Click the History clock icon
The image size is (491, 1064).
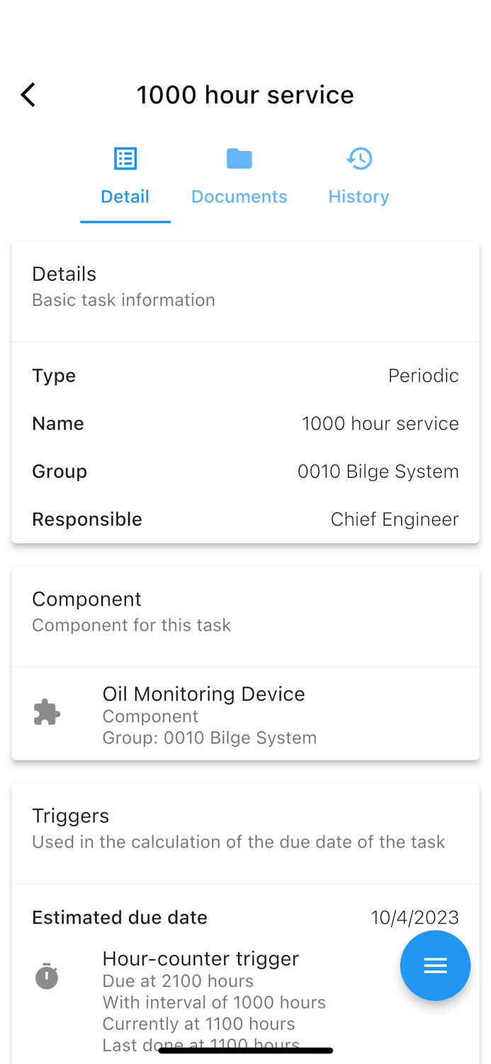point(359,159)
